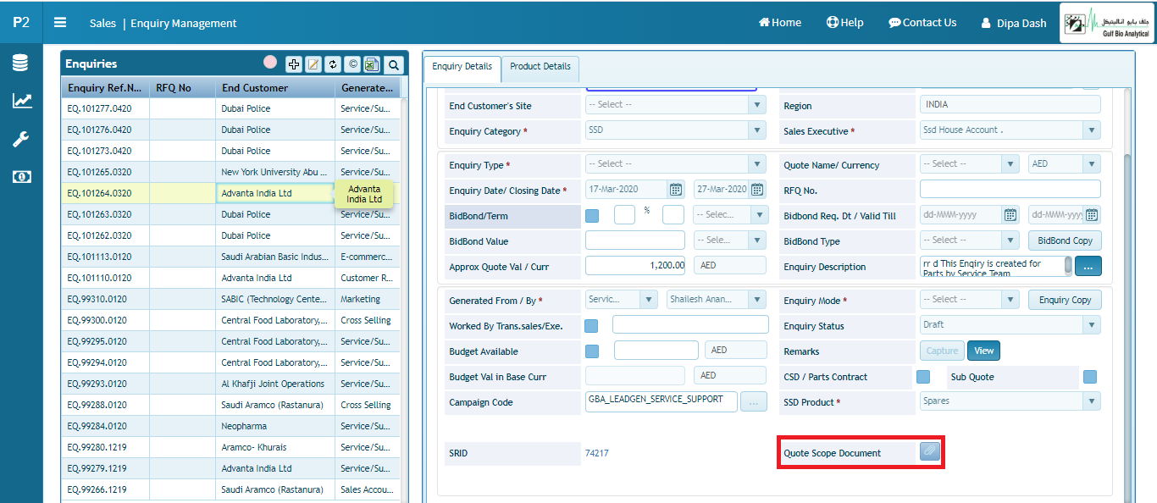
Task: Click Campaign Code ellipsis lookup button
Action: click(754, 402)
